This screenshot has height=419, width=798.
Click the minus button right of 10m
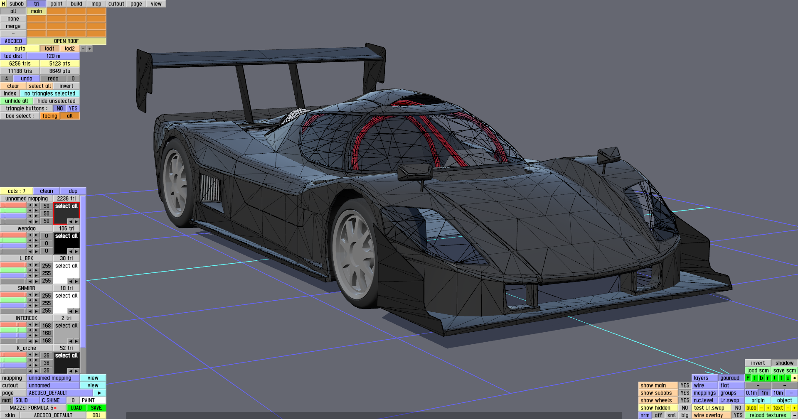[x=791, y=393]
